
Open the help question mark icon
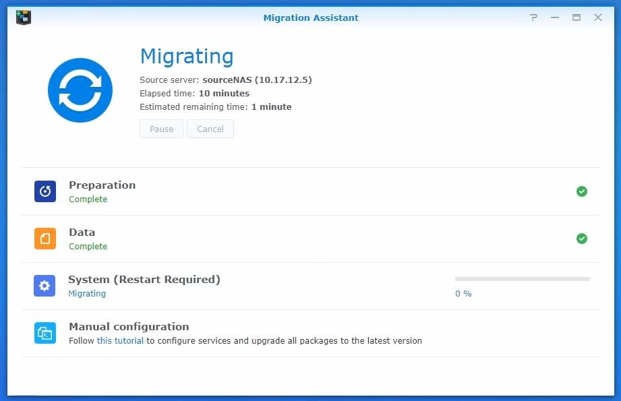click(x=533, y=18)
